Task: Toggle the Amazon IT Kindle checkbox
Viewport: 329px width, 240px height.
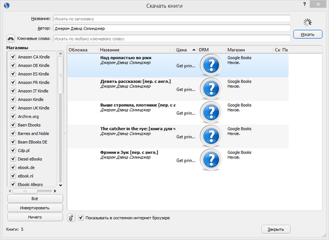Action: point(13,91)
